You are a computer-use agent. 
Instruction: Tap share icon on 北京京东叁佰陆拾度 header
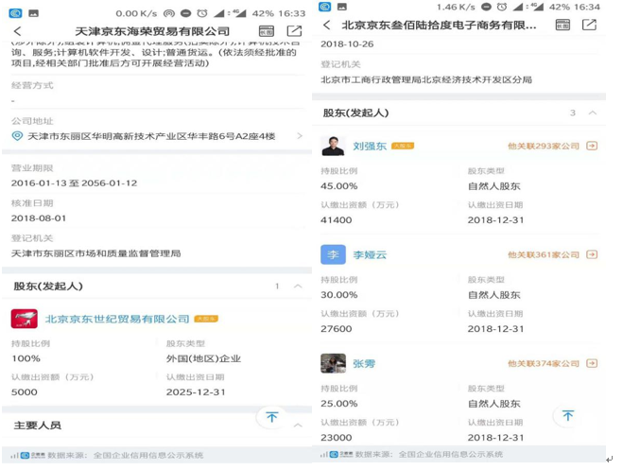tap(589, 25)
